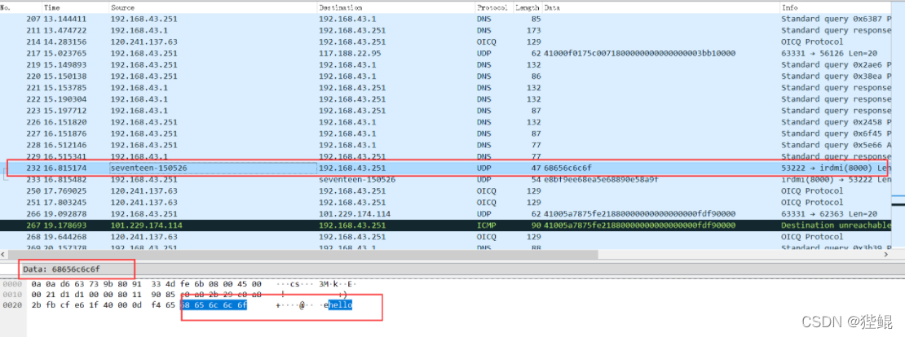
Task: Click hex offset row 0010
Action: (x=11, y=295)
